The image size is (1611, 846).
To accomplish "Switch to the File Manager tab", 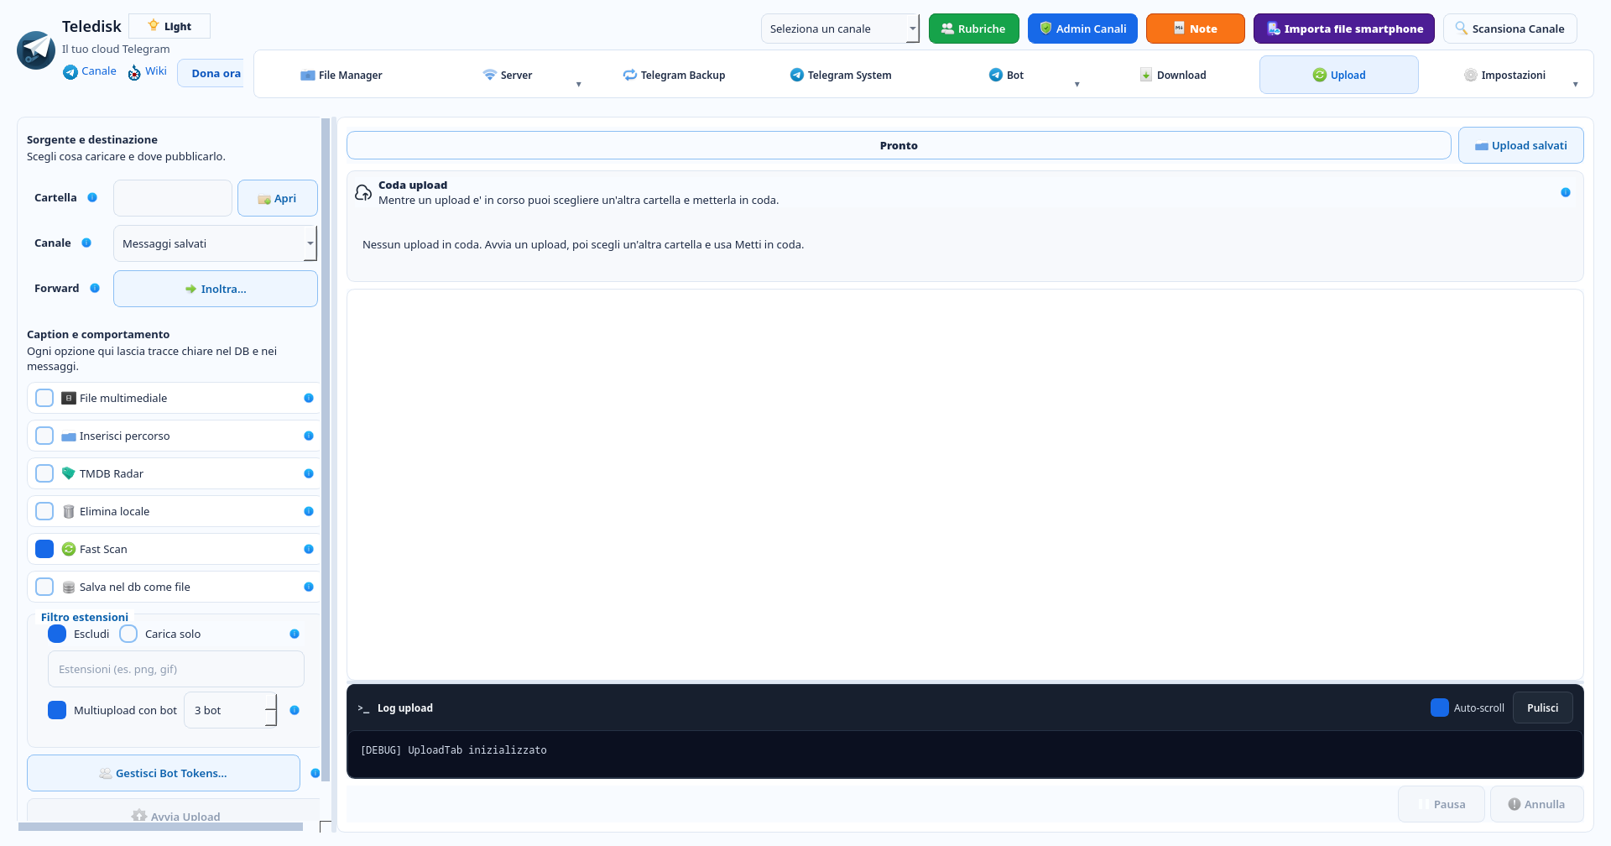I will click(341, 75).
